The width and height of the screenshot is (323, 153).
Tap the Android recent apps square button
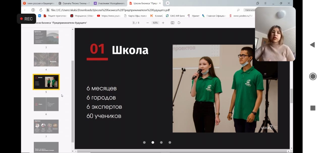tap(313, 108)
